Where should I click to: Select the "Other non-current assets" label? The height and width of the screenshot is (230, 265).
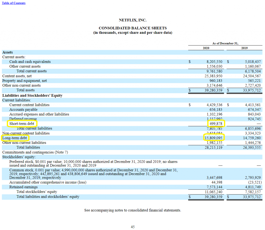click(x=21, y=86)
